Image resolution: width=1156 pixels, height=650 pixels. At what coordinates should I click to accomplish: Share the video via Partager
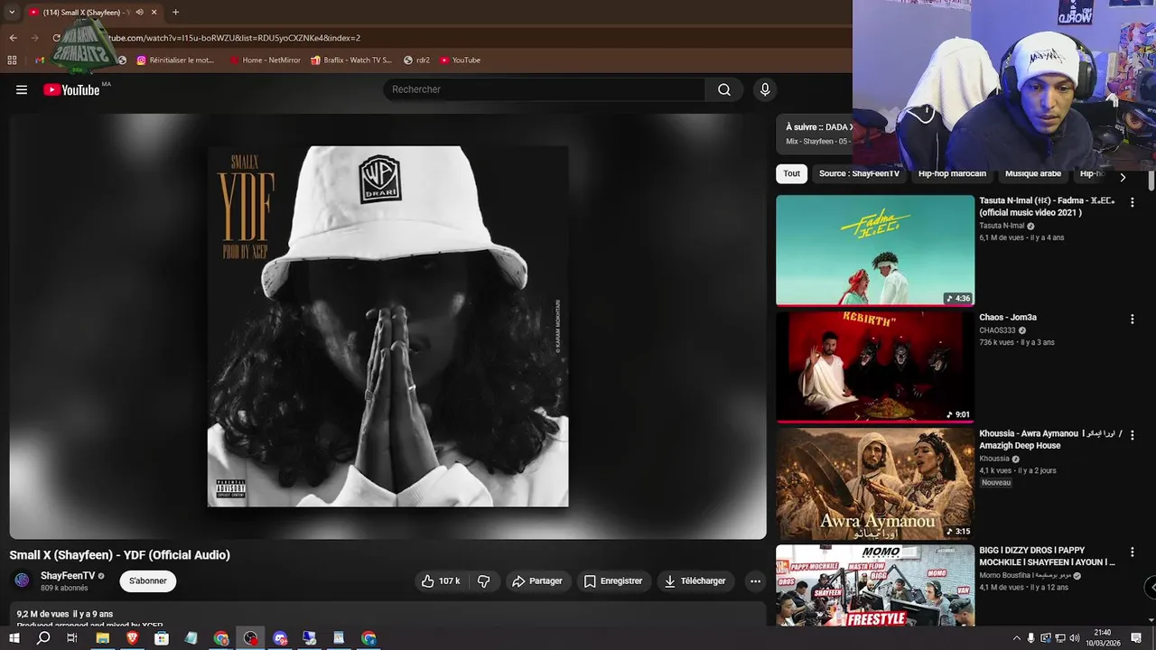537,581
